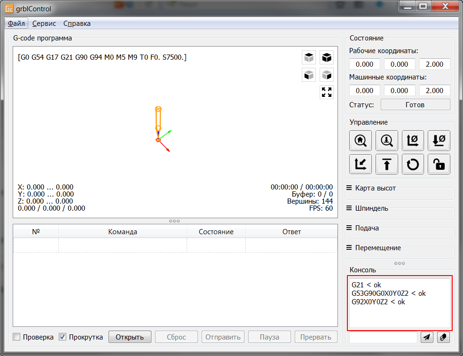The image size is (463, 356).
Task: Click the Safe position up-arrow button
Action: click(386, 164)
